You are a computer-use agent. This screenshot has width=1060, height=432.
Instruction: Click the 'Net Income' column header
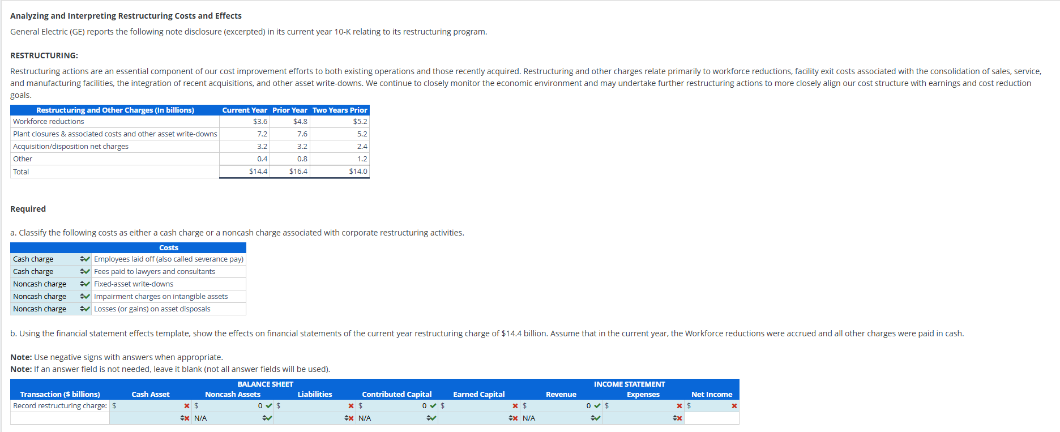(x=712, y=394)
